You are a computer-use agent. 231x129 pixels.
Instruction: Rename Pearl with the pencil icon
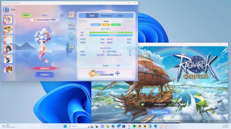coord(62,15)
